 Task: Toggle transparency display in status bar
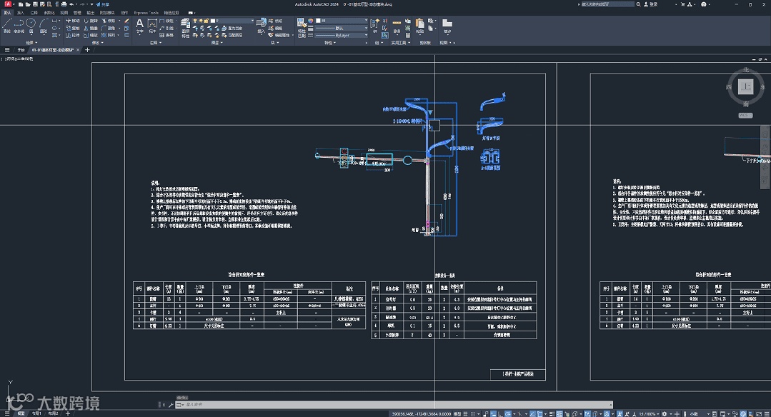click(559, 413)
